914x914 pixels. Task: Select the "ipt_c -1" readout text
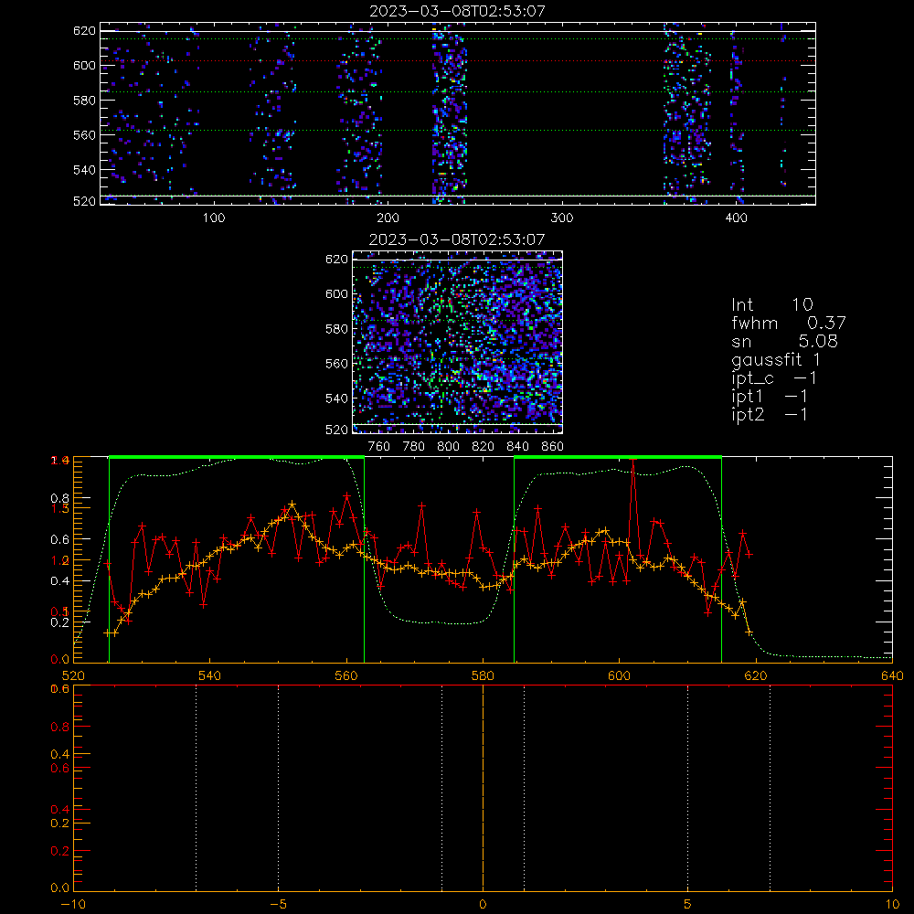click(774, 378)
